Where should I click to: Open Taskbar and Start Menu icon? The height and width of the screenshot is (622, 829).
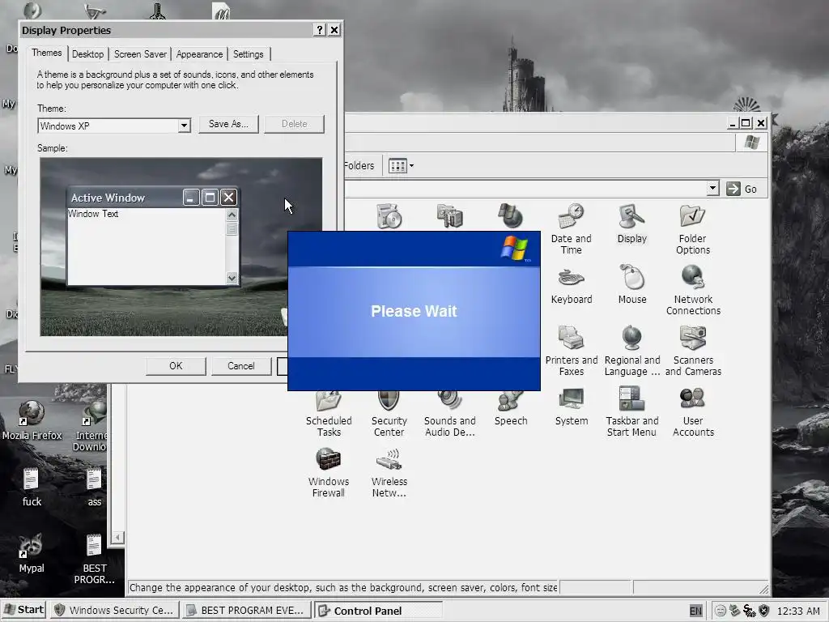pos(631,411)
